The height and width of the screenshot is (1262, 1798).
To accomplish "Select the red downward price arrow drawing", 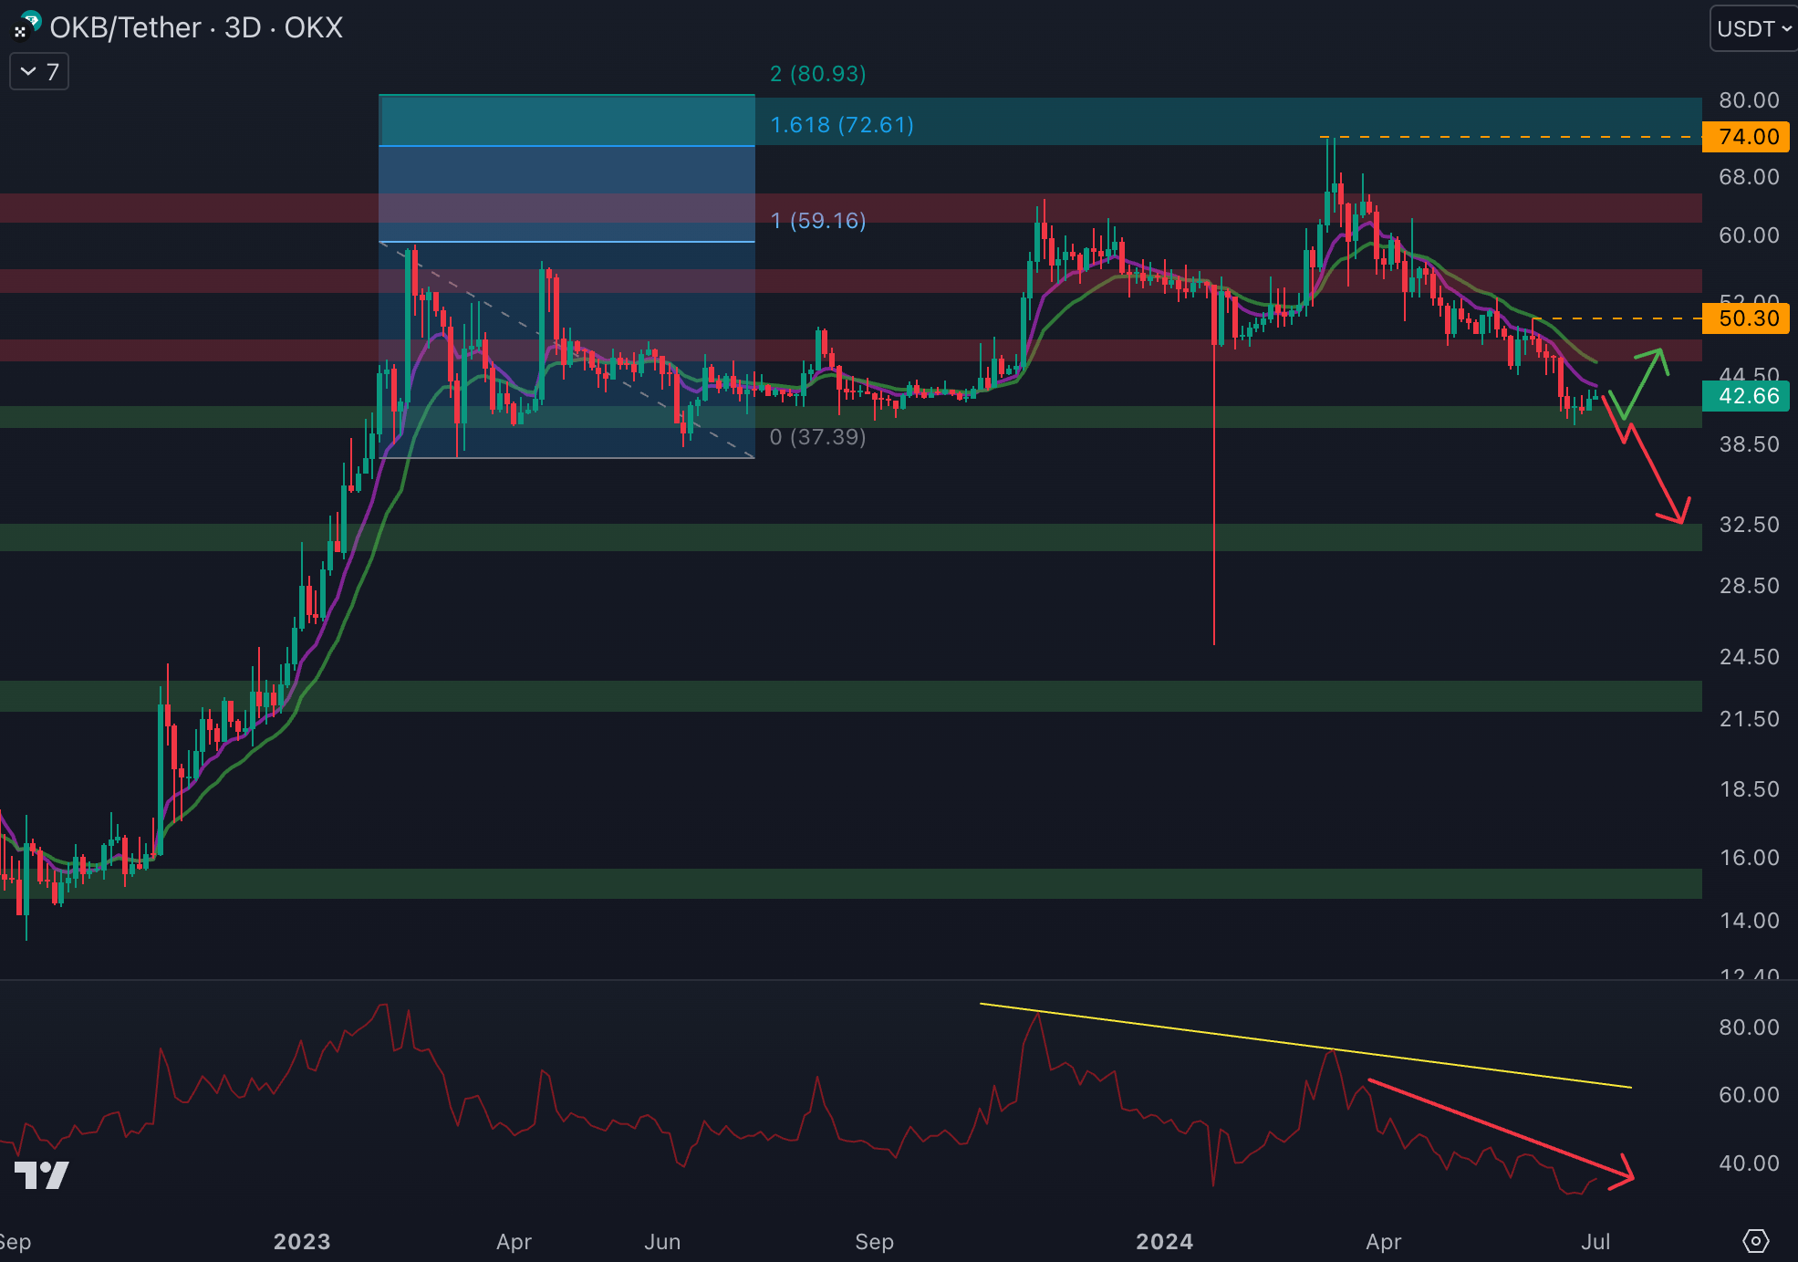I will (1656, 475).
